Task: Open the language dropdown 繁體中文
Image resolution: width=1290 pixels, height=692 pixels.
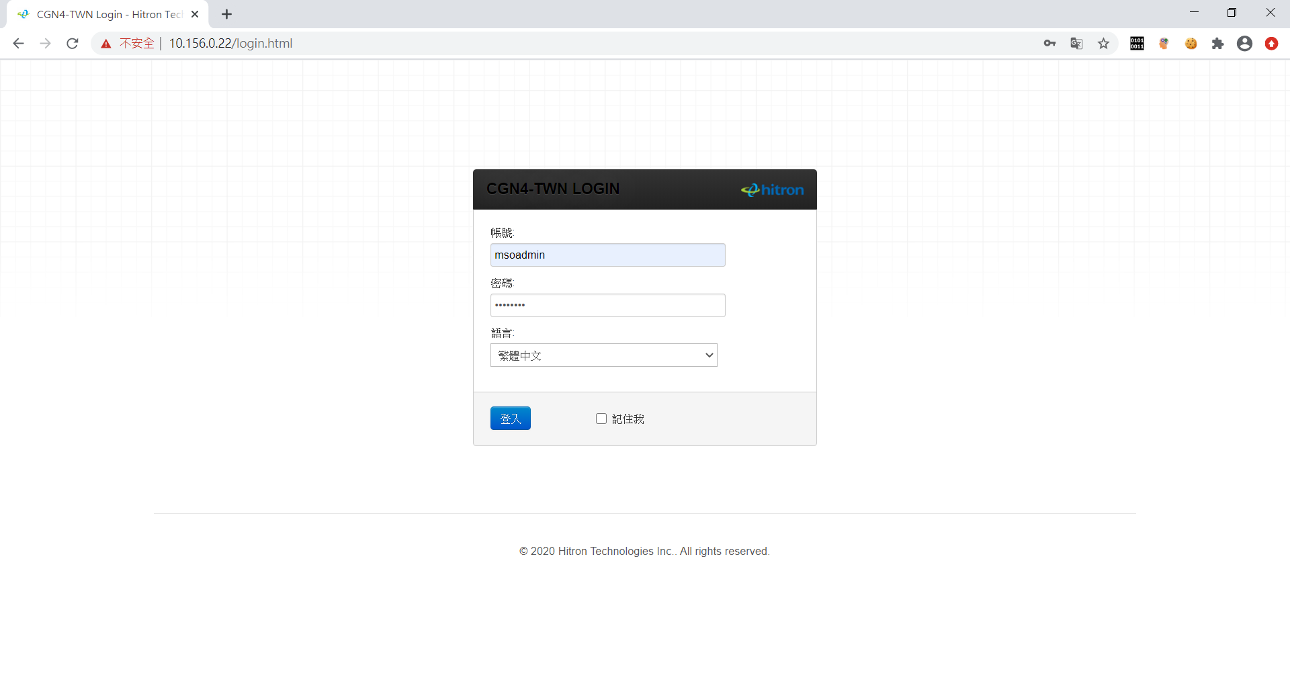Action: [603, 355]
